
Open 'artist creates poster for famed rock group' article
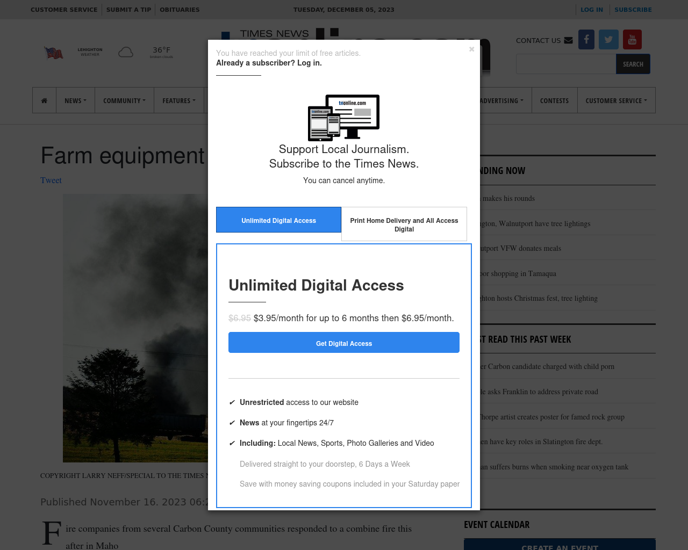click(551, 417)
